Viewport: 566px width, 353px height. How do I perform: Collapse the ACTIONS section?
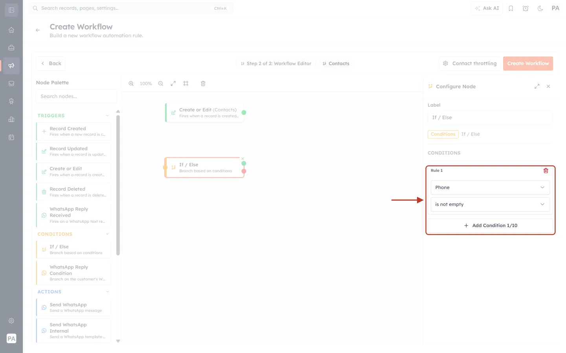point(107,292)
